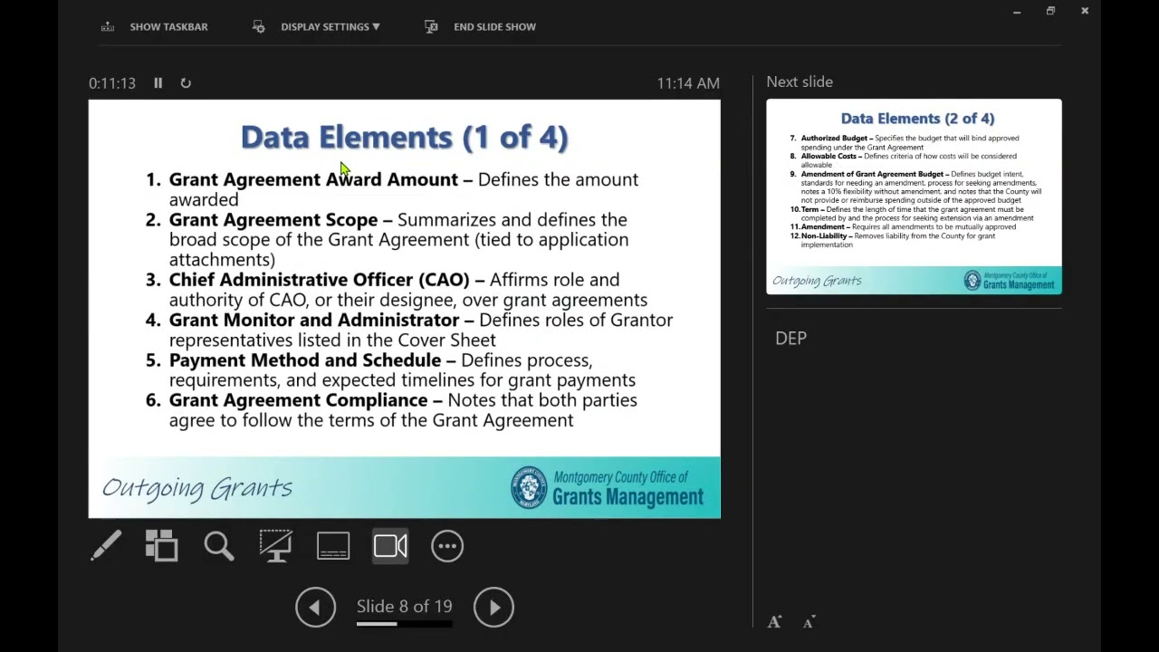Screen dimensions: 1159x652
Task: Make the notes text larger
Action: point(775,622)
